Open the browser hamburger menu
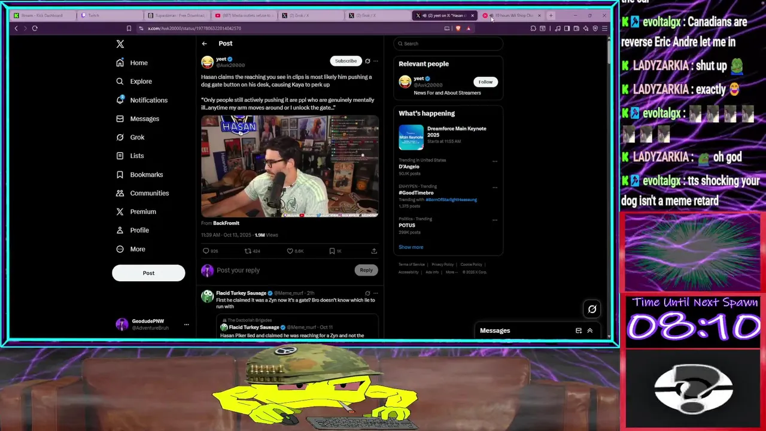The width and height of the screenshot is (766, 431). 604,28
